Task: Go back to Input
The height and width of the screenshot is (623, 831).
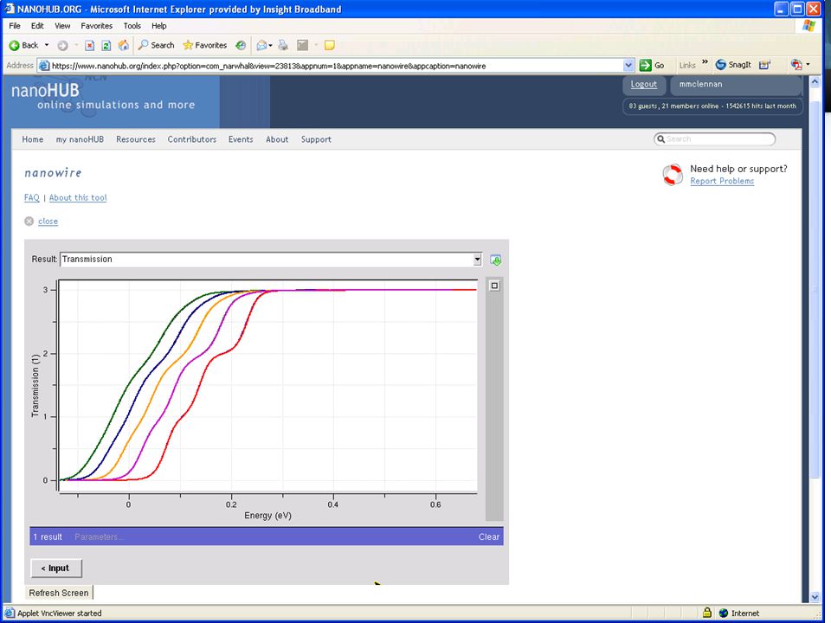Action: (x=56, y=568)
